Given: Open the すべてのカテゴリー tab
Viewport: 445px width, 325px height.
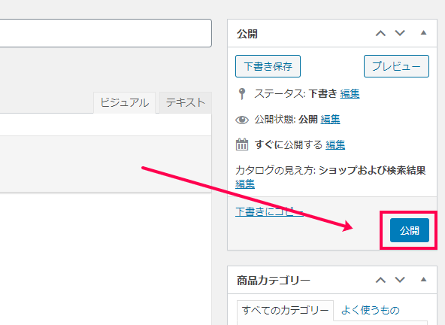Looking at the screenshot, I should pos(285,310).
